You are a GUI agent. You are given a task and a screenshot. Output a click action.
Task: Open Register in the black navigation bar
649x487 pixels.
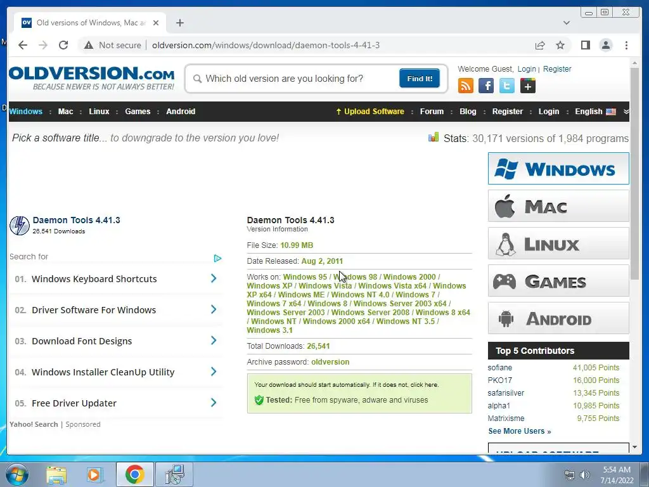[x=508, y=112]
